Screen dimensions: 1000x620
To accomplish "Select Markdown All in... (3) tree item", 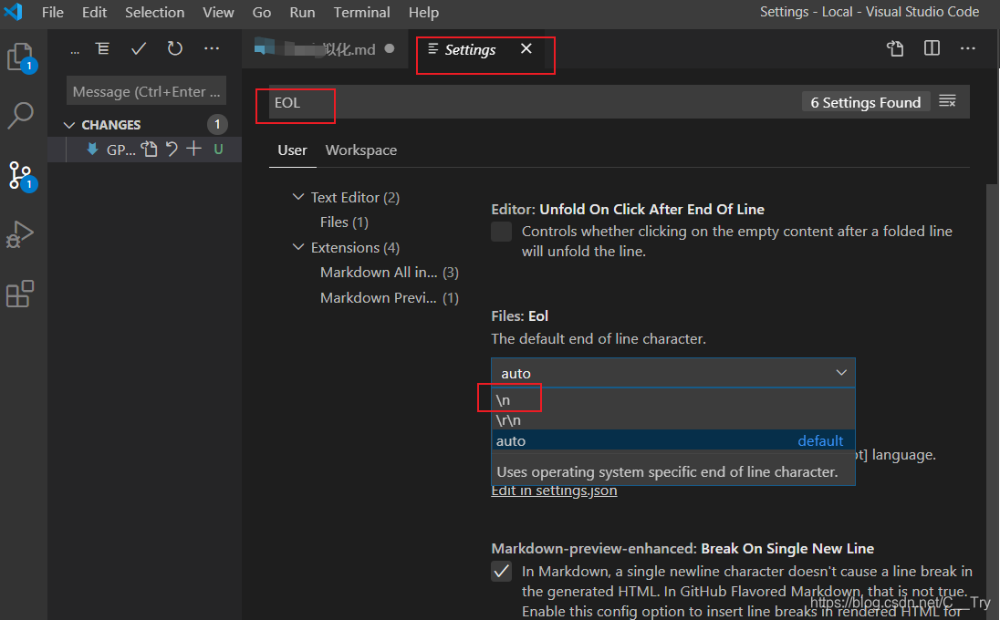I will tap(389, 273).
